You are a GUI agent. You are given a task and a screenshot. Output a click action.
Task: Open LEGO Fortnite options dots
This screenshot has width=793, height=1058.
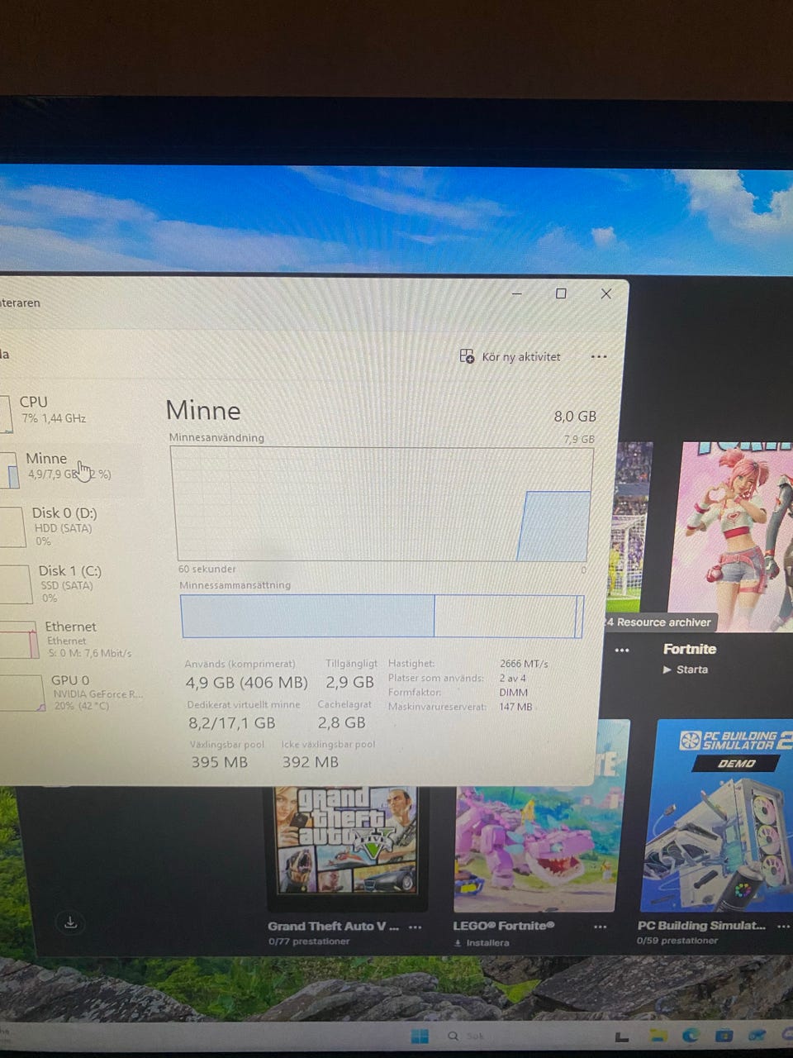coord(601,927)
